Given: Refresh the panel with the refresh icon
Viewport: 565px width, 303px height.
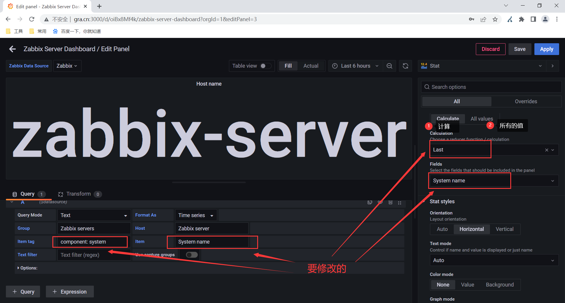Looking at the screenshot, I should coord(406,66).
